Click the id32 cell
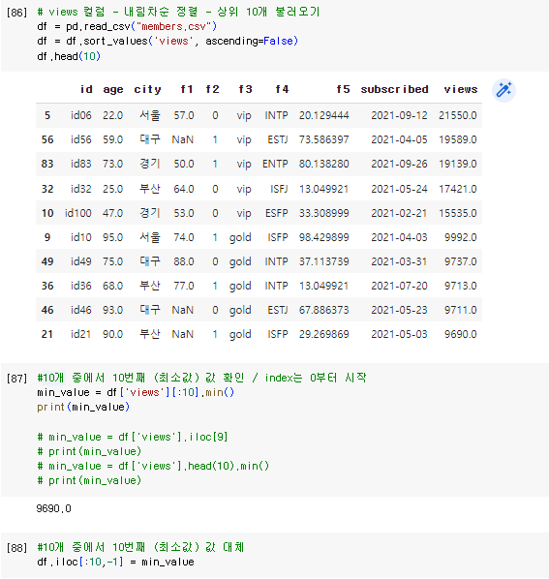Screen dimensions: 549x579 tap(81, 189)
